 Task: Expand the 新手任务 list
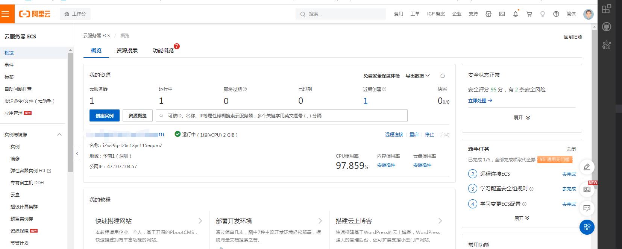click(x=522, y=218)
